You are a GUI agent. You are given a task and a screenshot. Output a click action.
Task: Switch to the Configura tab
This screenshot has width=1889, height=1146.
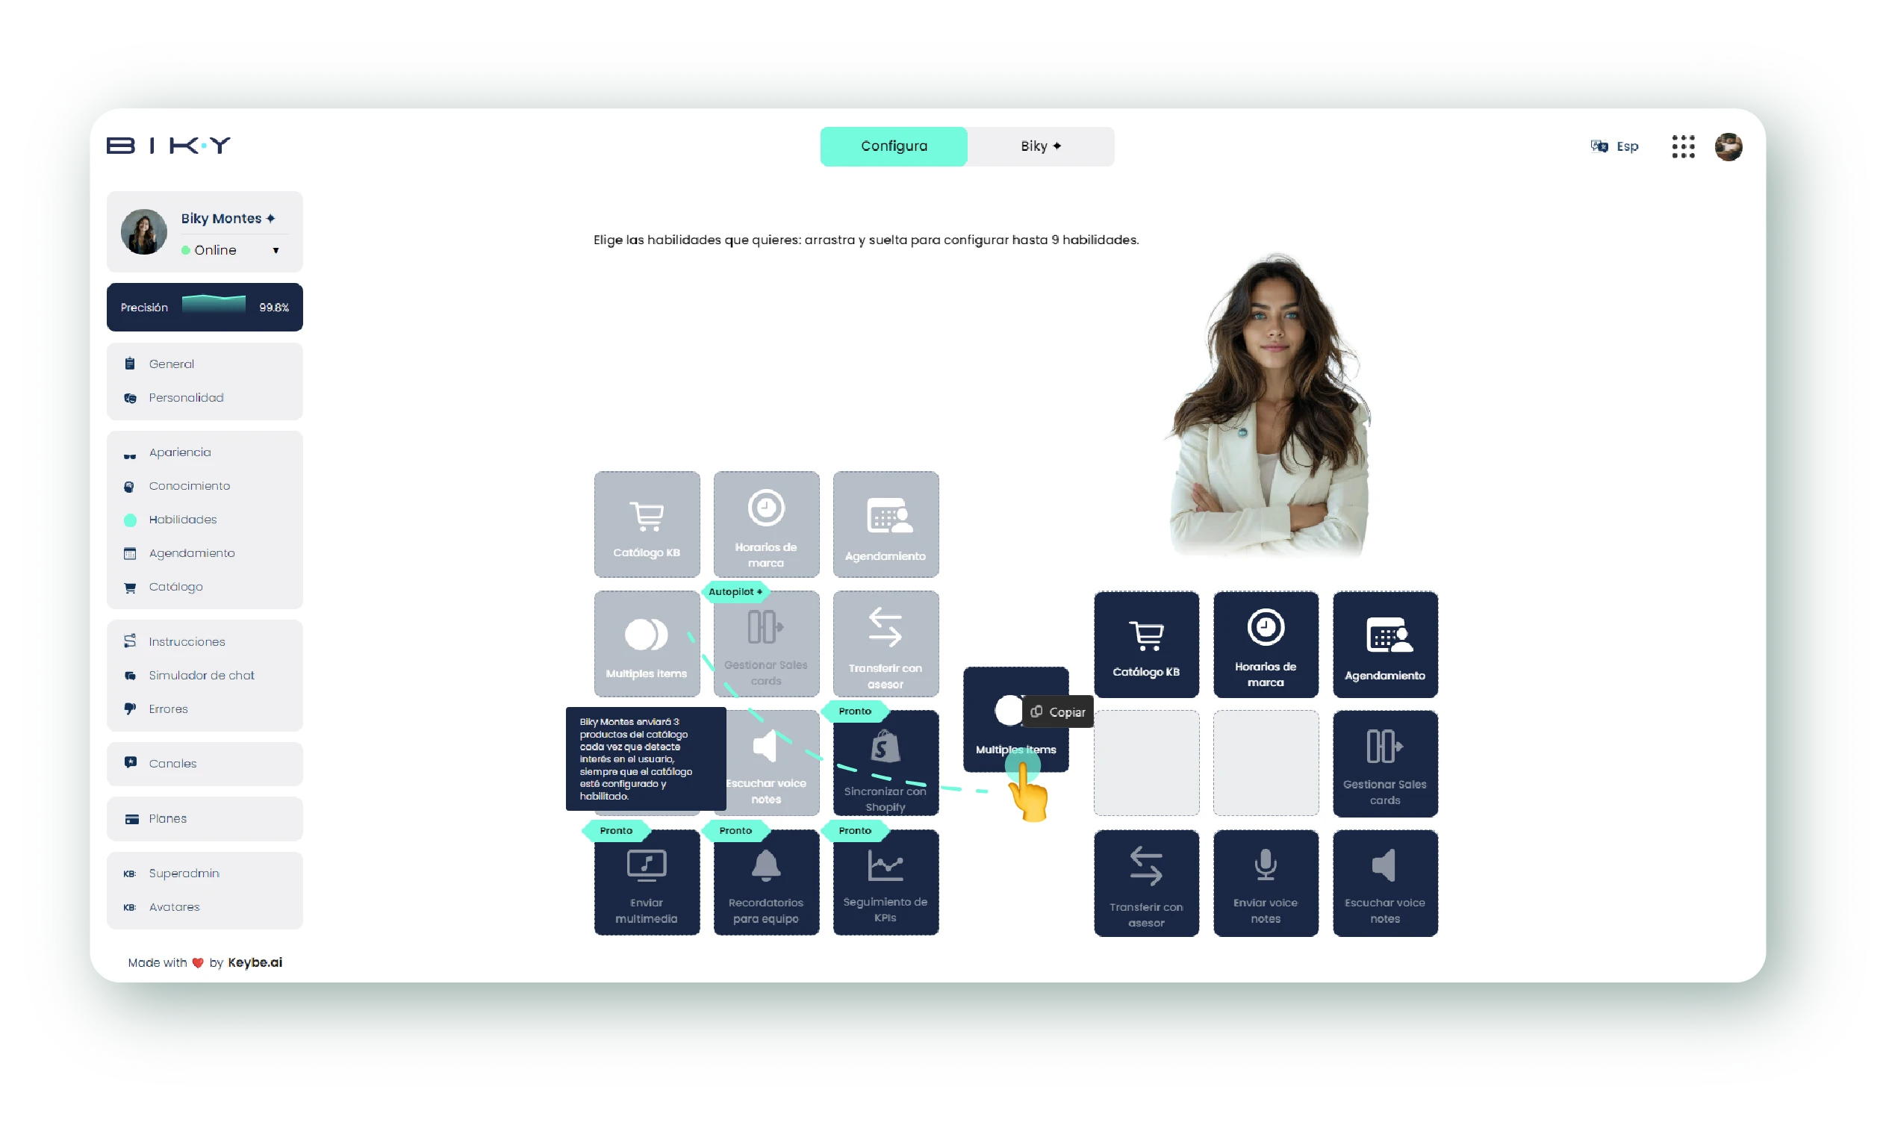click(896, 146)
